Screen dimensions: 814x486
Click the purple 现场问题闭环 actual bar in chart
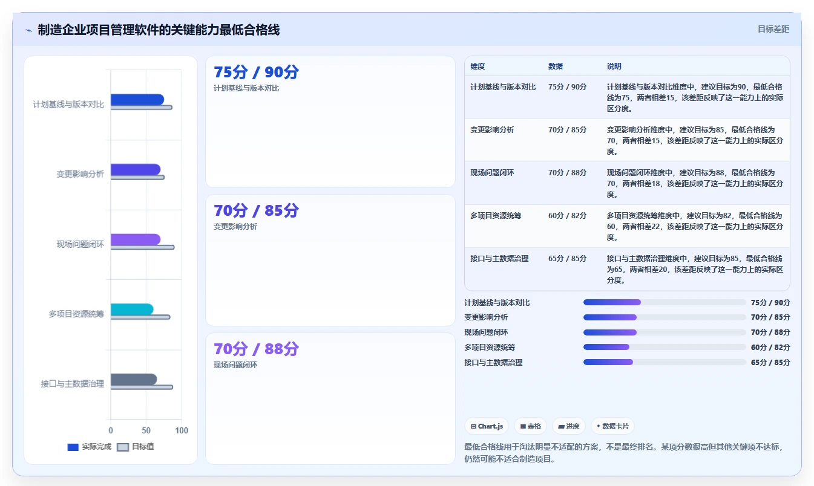(136, 239)
